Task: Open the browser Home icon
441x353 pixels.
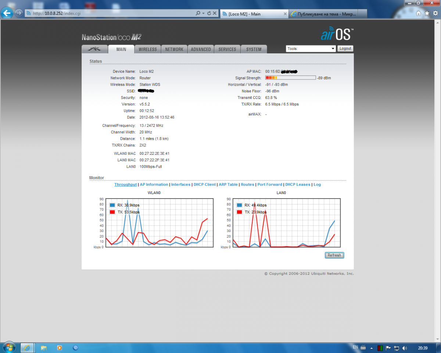Action: point(418,13)
